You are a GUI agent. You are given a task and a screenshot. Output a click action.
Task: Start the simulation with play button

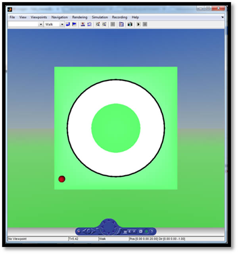pos(138,24)
